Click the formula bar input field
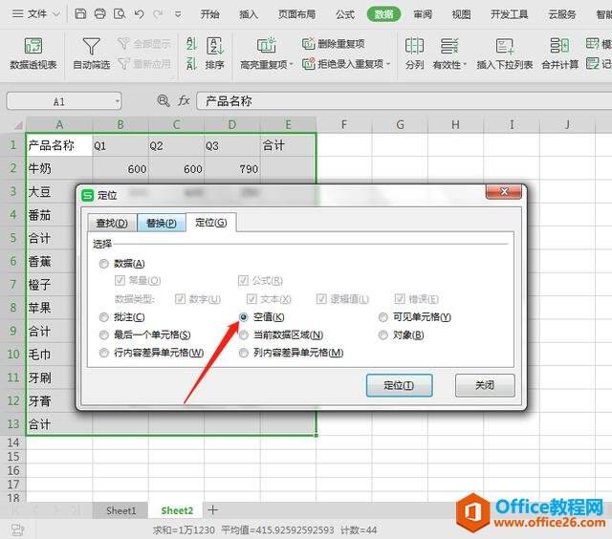 [404, 101]
